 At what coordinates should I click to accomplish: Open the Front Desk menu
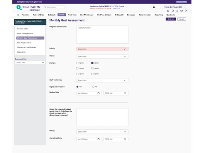tap(72, 15)
